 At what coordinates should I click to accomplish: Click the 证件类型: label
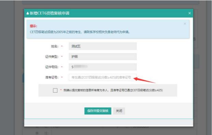(52, 57)
